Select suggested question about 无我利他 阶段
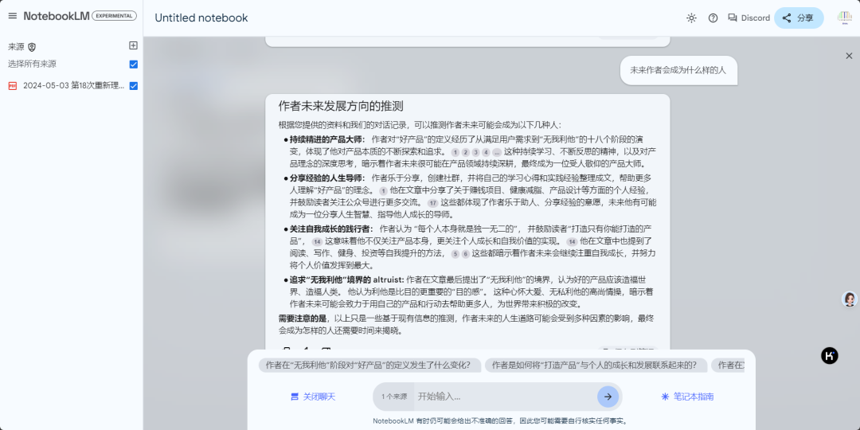This screenshot has width=860, height=430. pyautogui.click(x=369, y=365)
